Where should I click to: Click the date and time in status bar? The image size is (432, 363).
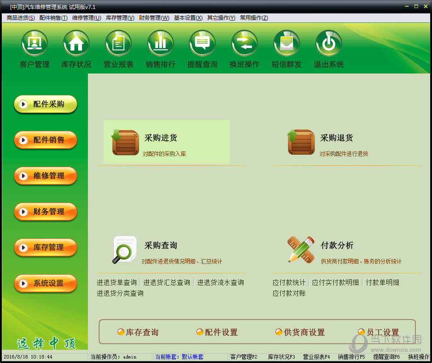click(28, 357)
